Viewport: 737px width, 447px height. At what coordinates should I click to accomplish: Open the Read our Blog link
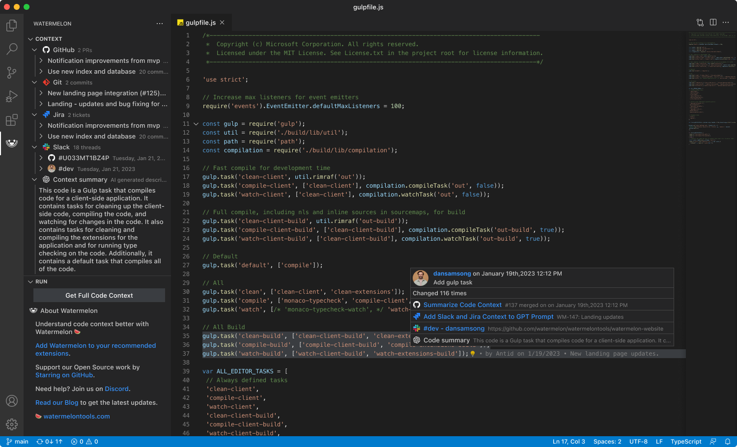57,403
